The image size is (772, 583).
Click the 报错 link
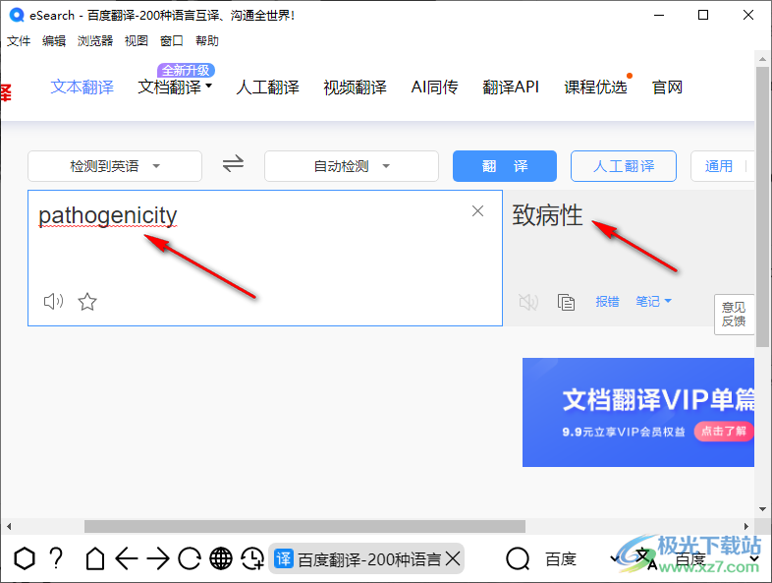[x=607, y=301]
